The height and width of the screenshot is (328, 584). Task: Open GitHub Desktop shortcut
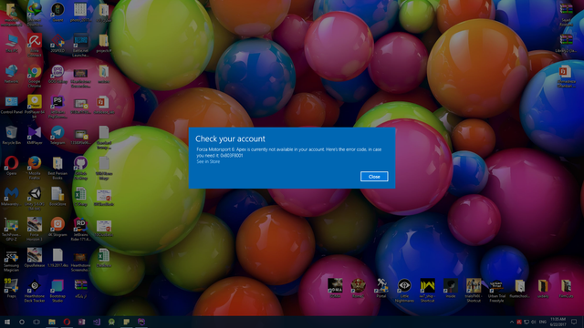click(x=80, y=168)
